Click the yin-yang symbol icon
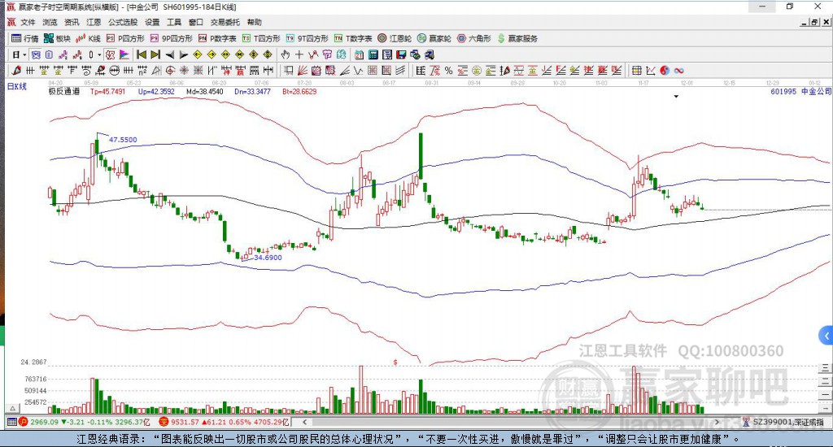The height and width of the screenshot is (447, 833). pos(665,71)
